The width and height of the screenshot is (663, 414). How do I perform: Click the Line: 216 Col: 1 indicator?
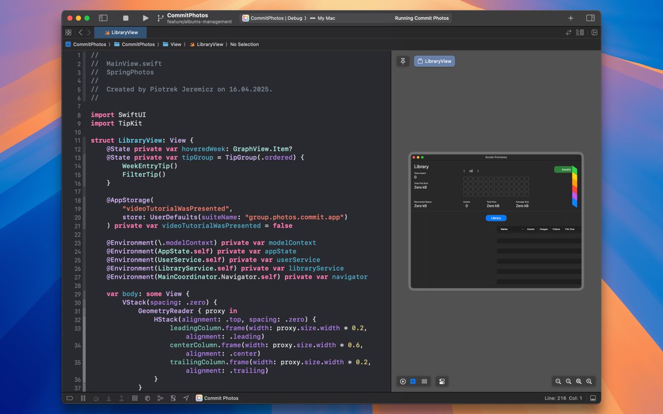click(564, 398)
